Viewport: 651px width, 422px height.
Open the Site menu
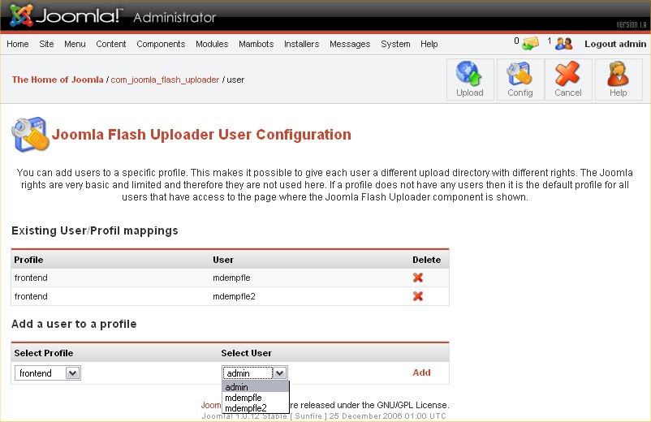[x=46, y=44]
